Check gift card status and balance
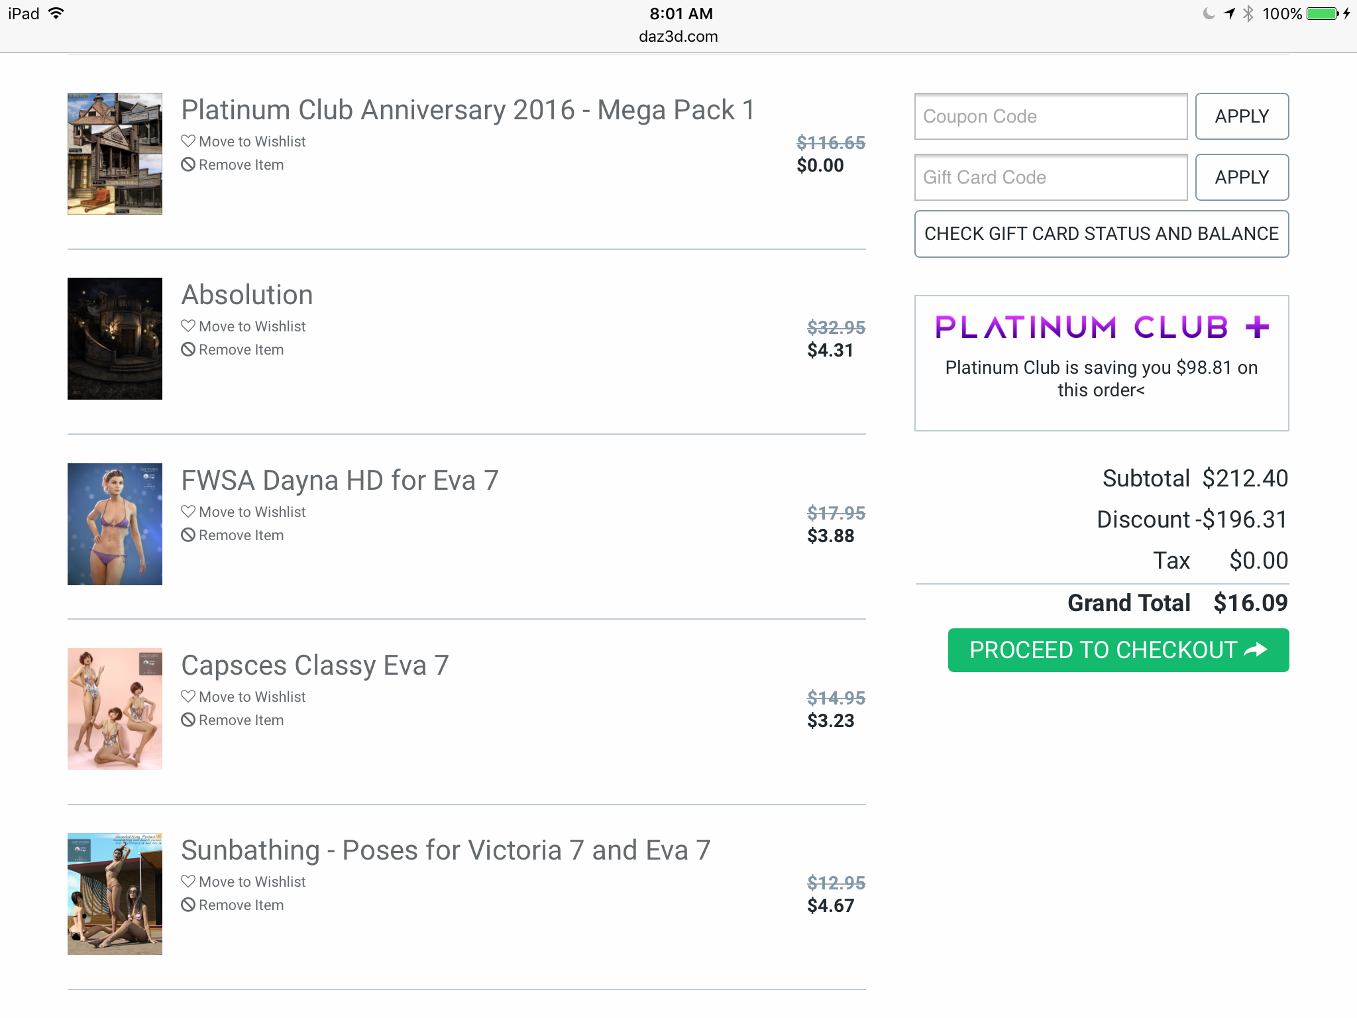The image size is (1357, 1018). click(1101, 234)
